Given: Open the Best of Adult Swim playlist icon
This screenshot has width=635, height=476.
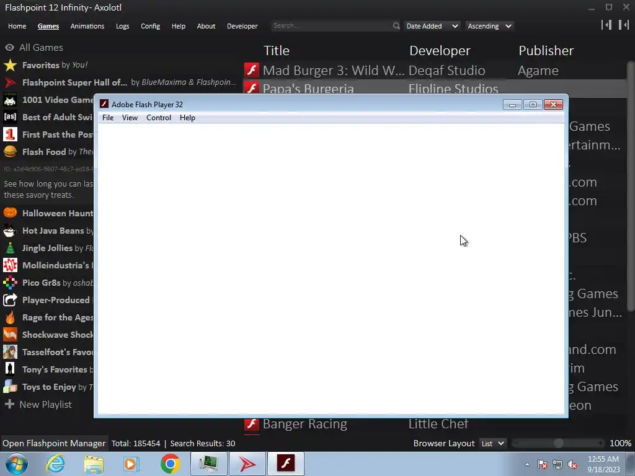Looking at the screenshot, I should coord(10,117).
